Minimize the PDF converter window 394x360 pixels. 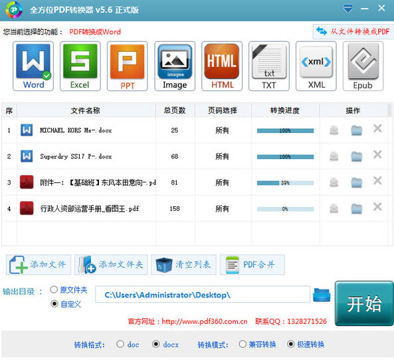click(364, 9)
